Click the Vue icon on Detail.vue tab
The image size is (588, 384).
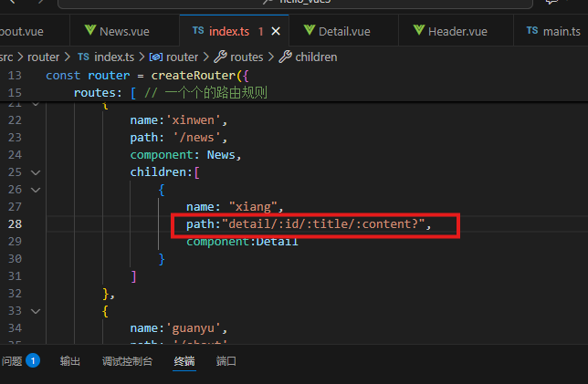click(309, 30)
